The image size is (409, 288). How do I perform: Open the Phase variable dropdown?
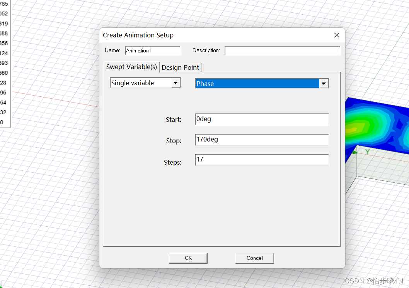pyautogui.click(x=262, y=84)
